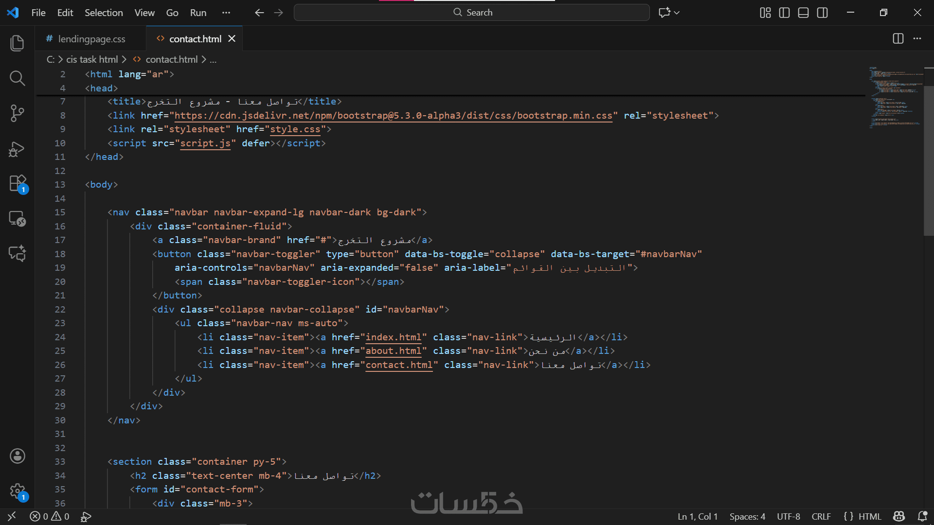Open the Run and Debug view

18,149
